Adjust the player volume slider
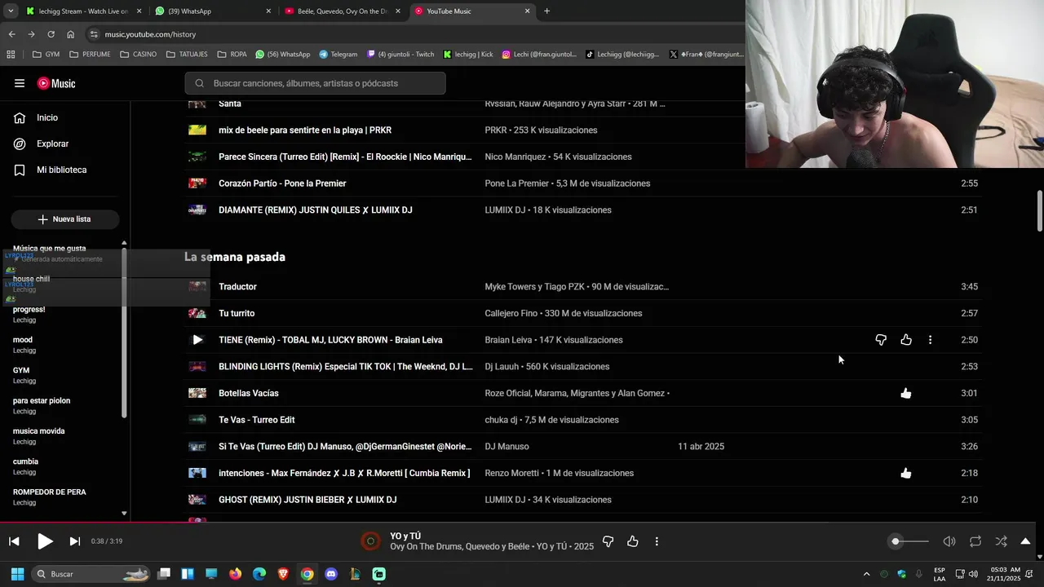Image resolution: width=1044 pixels, height=587 pixels. click(910, 541)
